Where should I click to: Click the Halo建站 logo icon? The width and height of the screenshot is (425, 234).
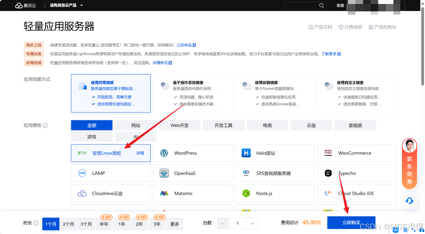coord(246,153)
